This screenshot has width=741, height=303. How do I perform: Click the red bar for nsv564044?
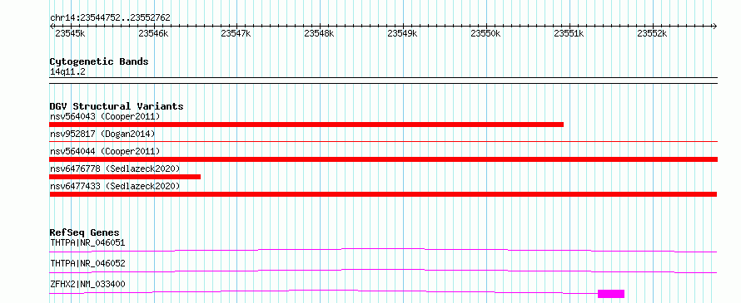point(383,159)
